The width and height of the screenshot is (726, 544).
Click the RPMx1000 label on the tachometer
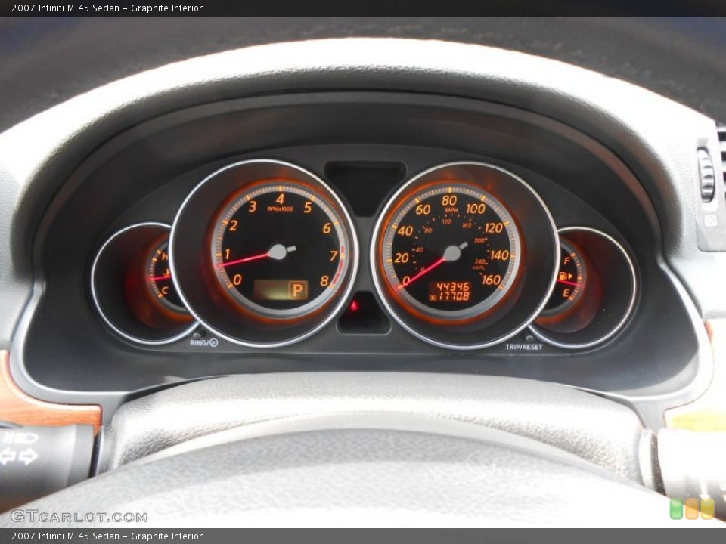pos(280,209)
